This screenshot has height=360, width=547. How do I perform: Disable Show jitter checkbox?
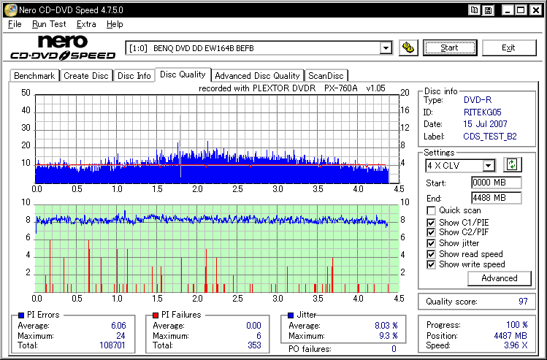click(431, 243)
